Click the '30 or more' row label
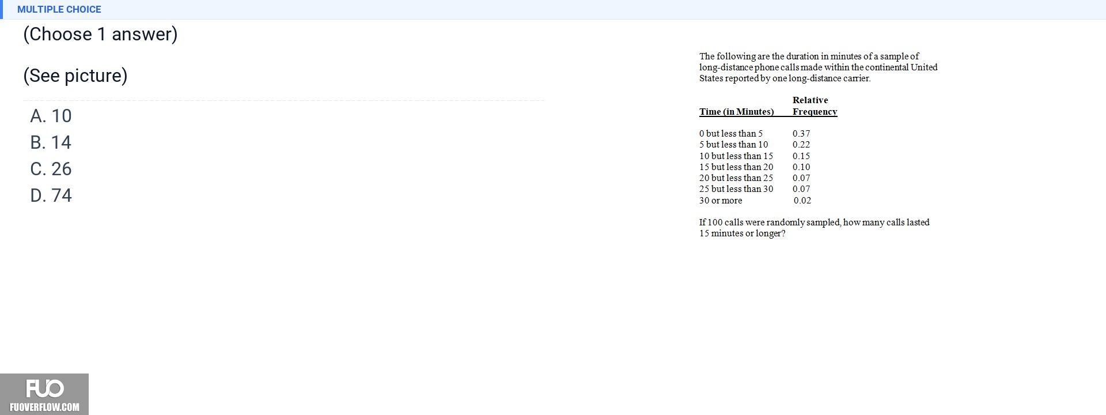This screenshot has height=415, width=1106. [721, 201]
